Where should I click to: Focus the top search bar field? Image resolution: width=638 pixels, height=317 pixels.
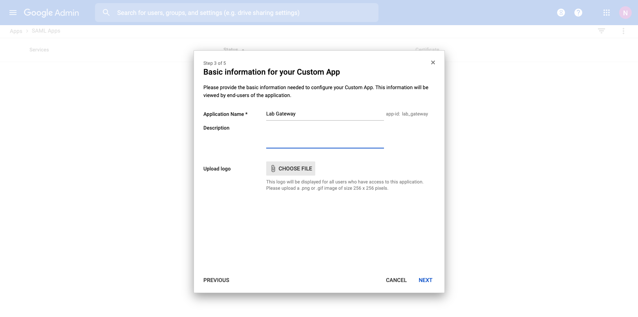243,13
